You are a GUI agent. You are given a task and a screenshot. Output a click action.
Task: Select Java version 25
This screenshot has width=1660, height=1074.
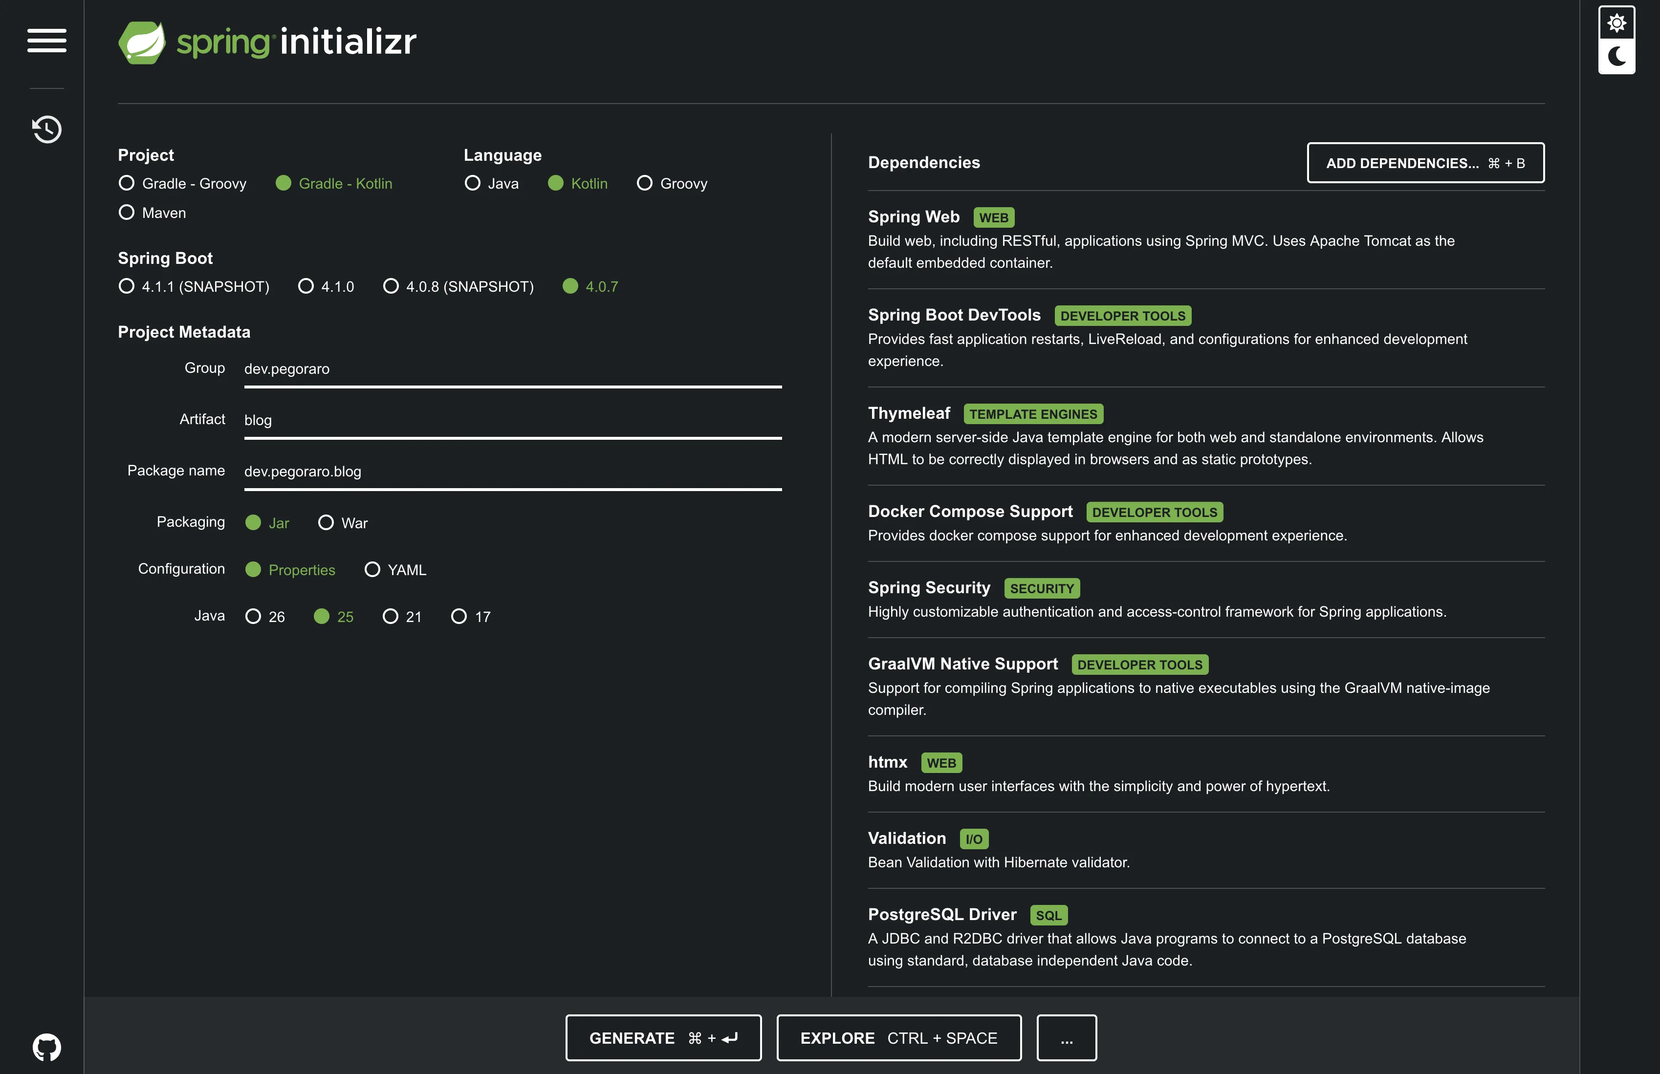(333, 617)
